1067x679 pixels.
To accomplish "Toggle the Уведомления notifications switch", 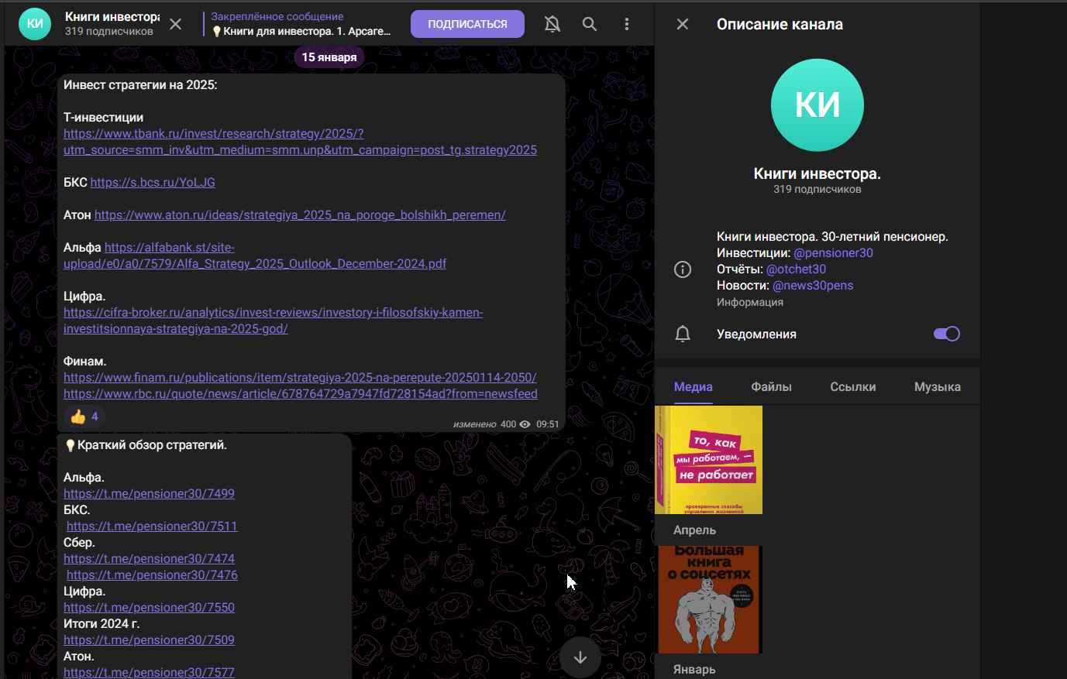I will coord(947,334).
